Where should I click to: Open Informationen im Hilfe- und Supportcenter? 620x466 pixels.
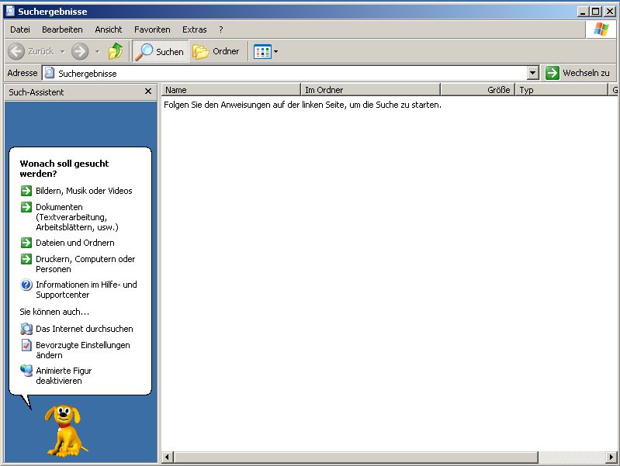pos(85,289)
